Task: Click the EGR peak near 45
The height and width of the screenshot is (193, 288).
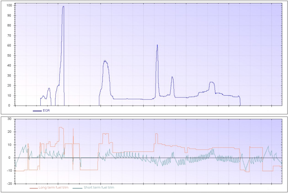Action: (105, 61)
